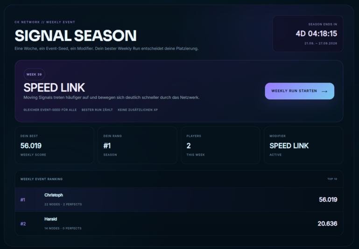Click the date range 21.09. – 27.09.2026

pyautogui.click(x=321, y=43)
